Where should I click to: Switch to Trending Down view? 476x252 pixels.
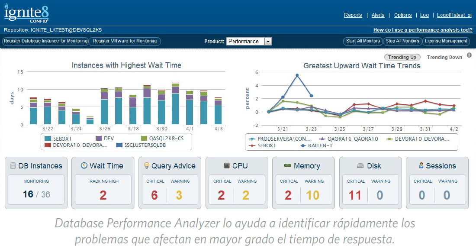[444, 57]
